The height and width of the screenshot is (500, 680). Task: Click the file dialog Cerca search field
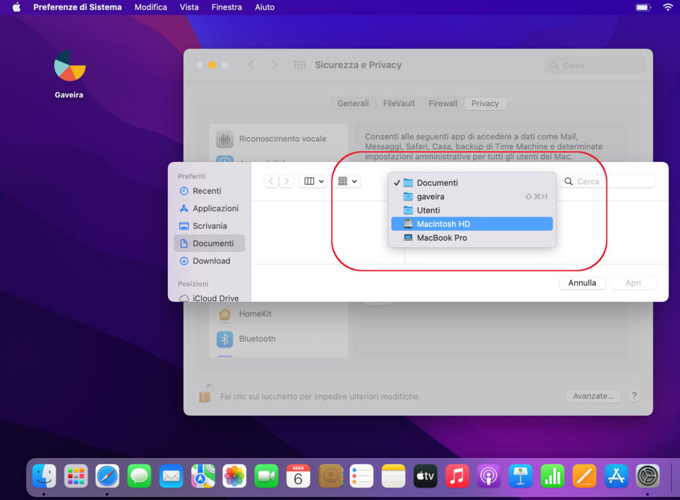[x=608, y=182]
